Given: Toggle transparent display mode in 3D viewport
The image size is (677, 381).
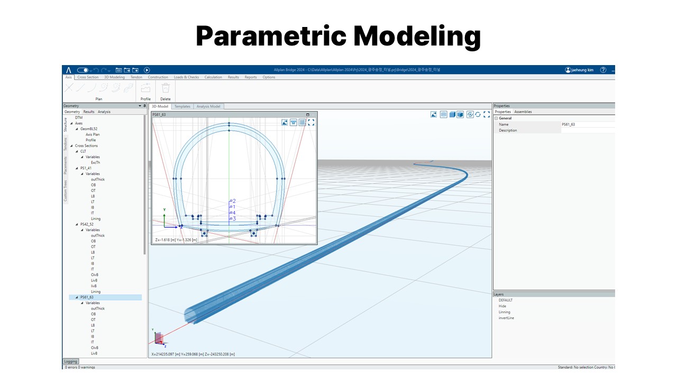Looking at the screenshot, I should [444, 114].
